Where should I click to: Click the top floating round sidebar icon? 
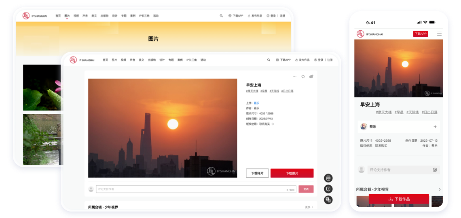[328, 178]
